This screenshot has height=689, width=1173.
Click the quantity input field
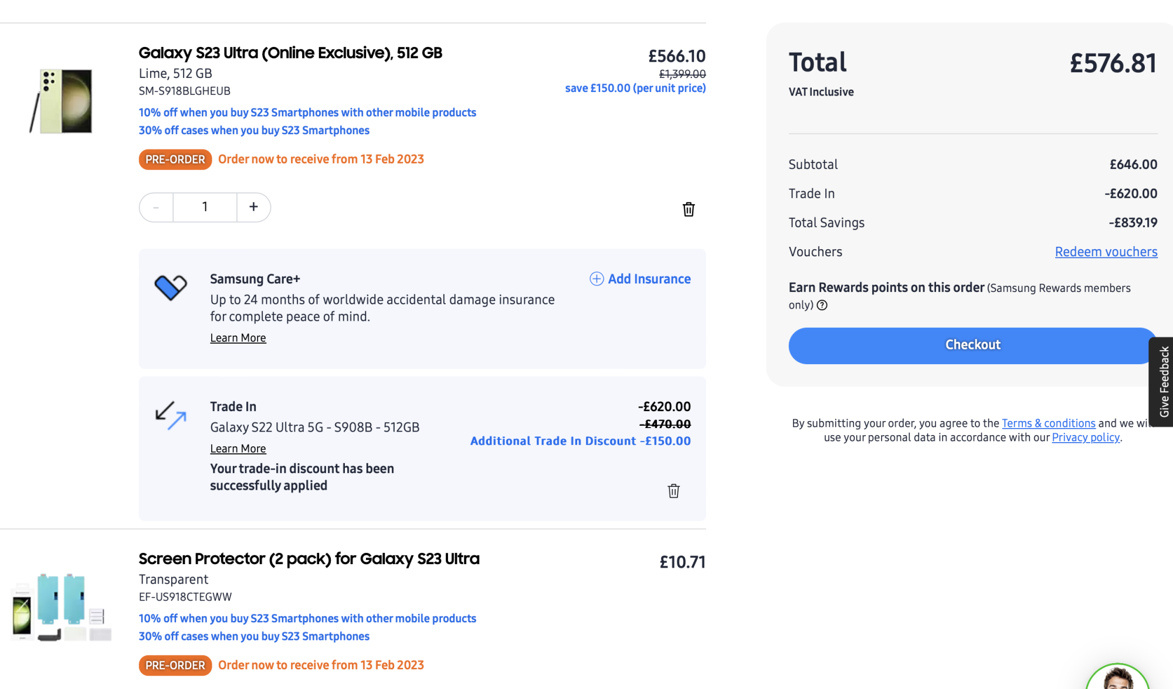point(205,207)
